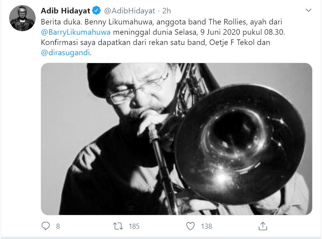
Task: Open the Adib Hidayat display name link
Action: (x=66, y=11)
